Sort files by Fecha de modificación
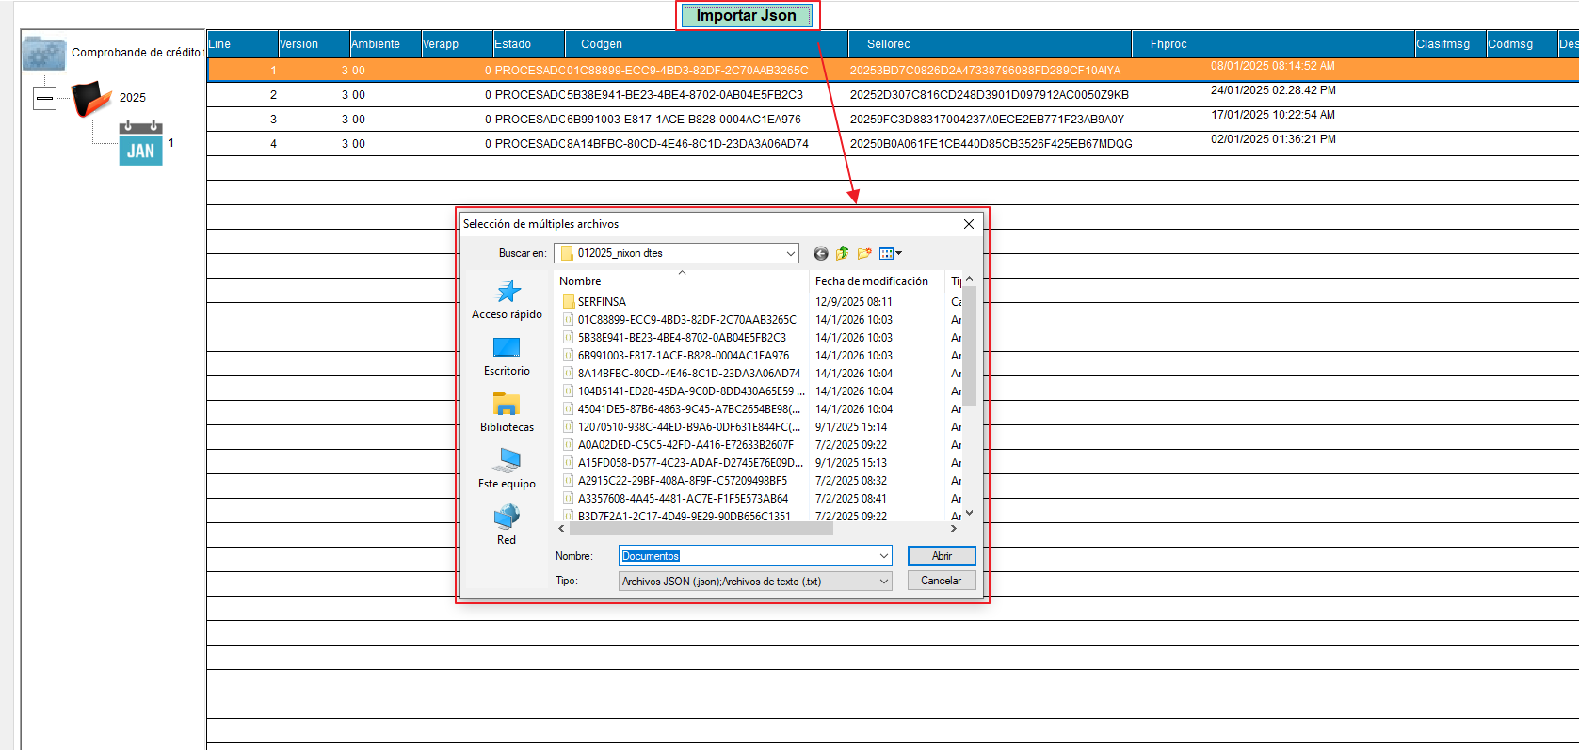Viewport: 1579px width, 750px height. click(x=876, y=281)
